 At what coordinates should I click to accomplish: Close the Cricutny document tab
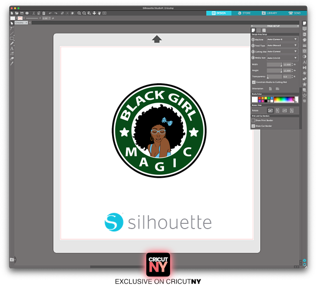point(27,23)
